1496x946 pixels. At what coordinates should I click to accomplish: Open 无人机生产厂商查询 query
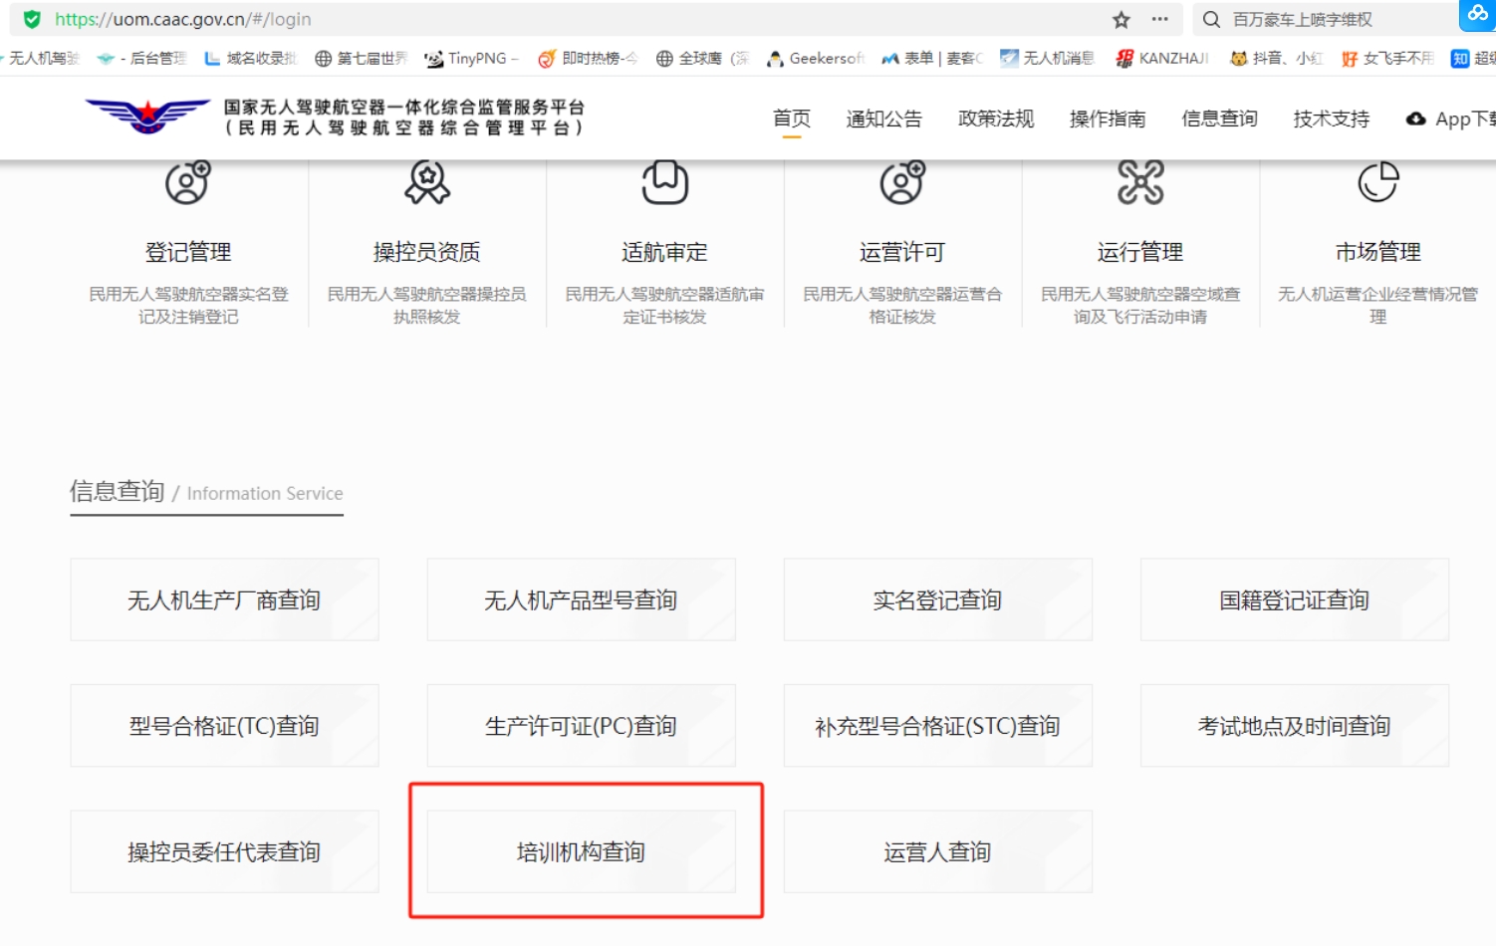(224, 599)
